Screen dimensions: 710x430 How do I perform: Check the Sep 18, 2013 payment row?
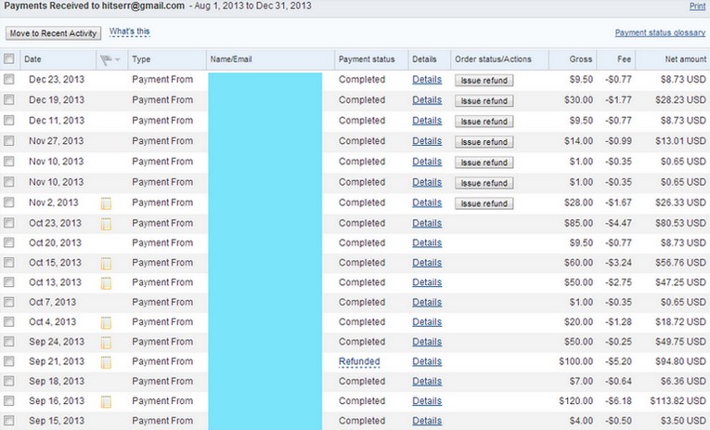[x=8, y=381]
